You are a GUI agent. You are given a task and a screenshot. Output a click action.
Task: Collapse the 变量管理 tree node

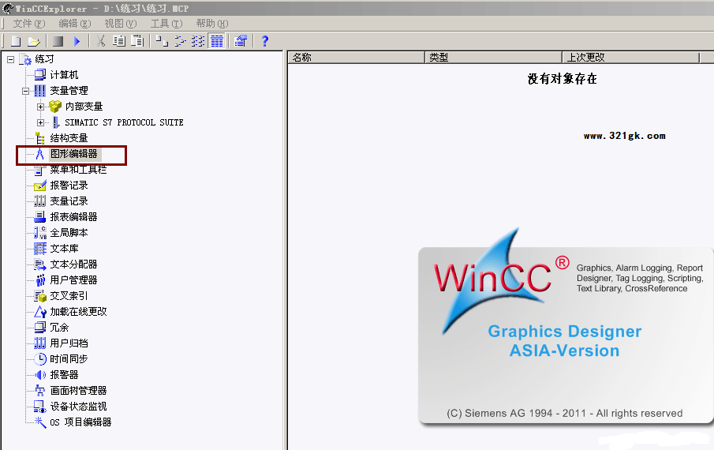(25, 91)
